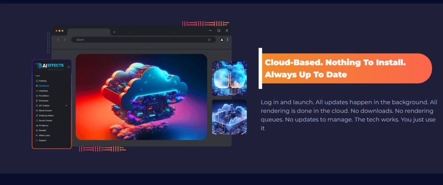Click the browser Search address field

(143, 40)
